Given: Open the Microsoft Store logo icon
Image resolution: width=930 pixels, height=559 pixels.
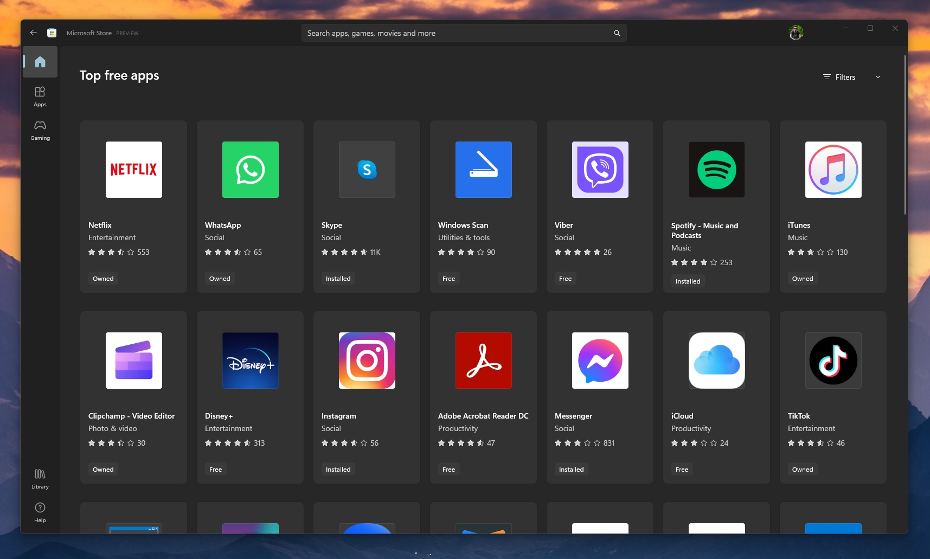Looking at the screenshot, I should [52, 33].
